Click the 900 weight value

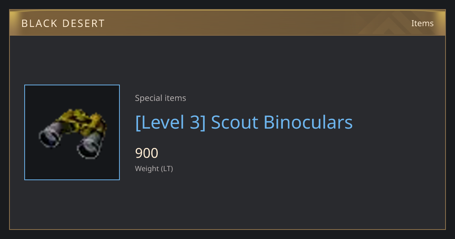[147, 153]
